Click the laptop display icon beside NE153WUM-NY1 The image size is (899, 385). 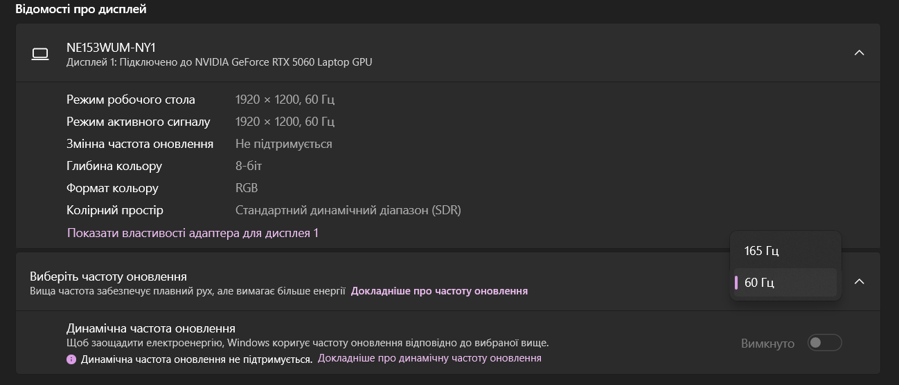[40, 54]
